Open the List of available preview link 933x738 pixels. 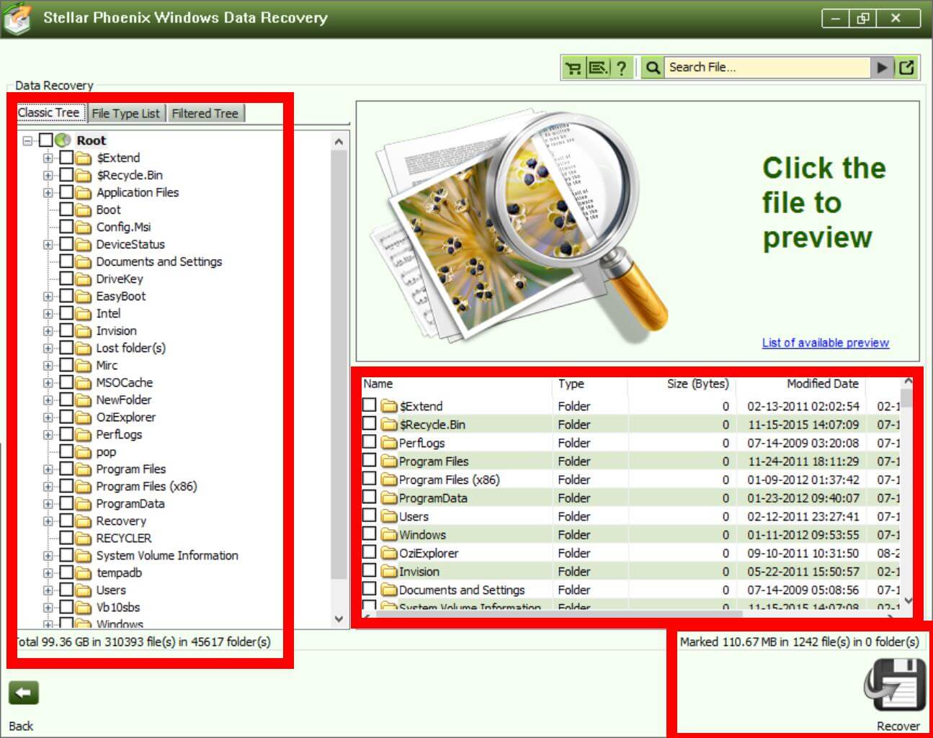(x=825, y=343)
